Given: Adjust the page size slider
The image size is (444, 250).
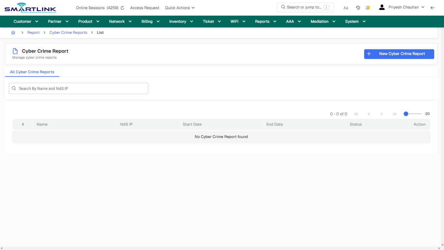Looking at the screenshot, I should pos(406,114).
